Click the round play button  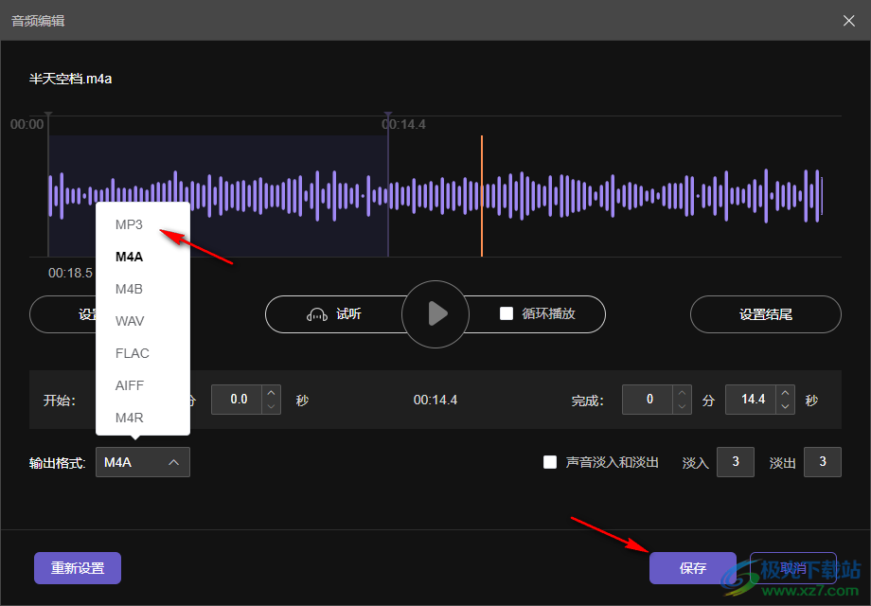point(435,314)
